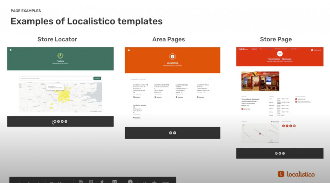Click the store locator search input field
Image resolution: width=330 pixels, height=183 pixels.
56,78
